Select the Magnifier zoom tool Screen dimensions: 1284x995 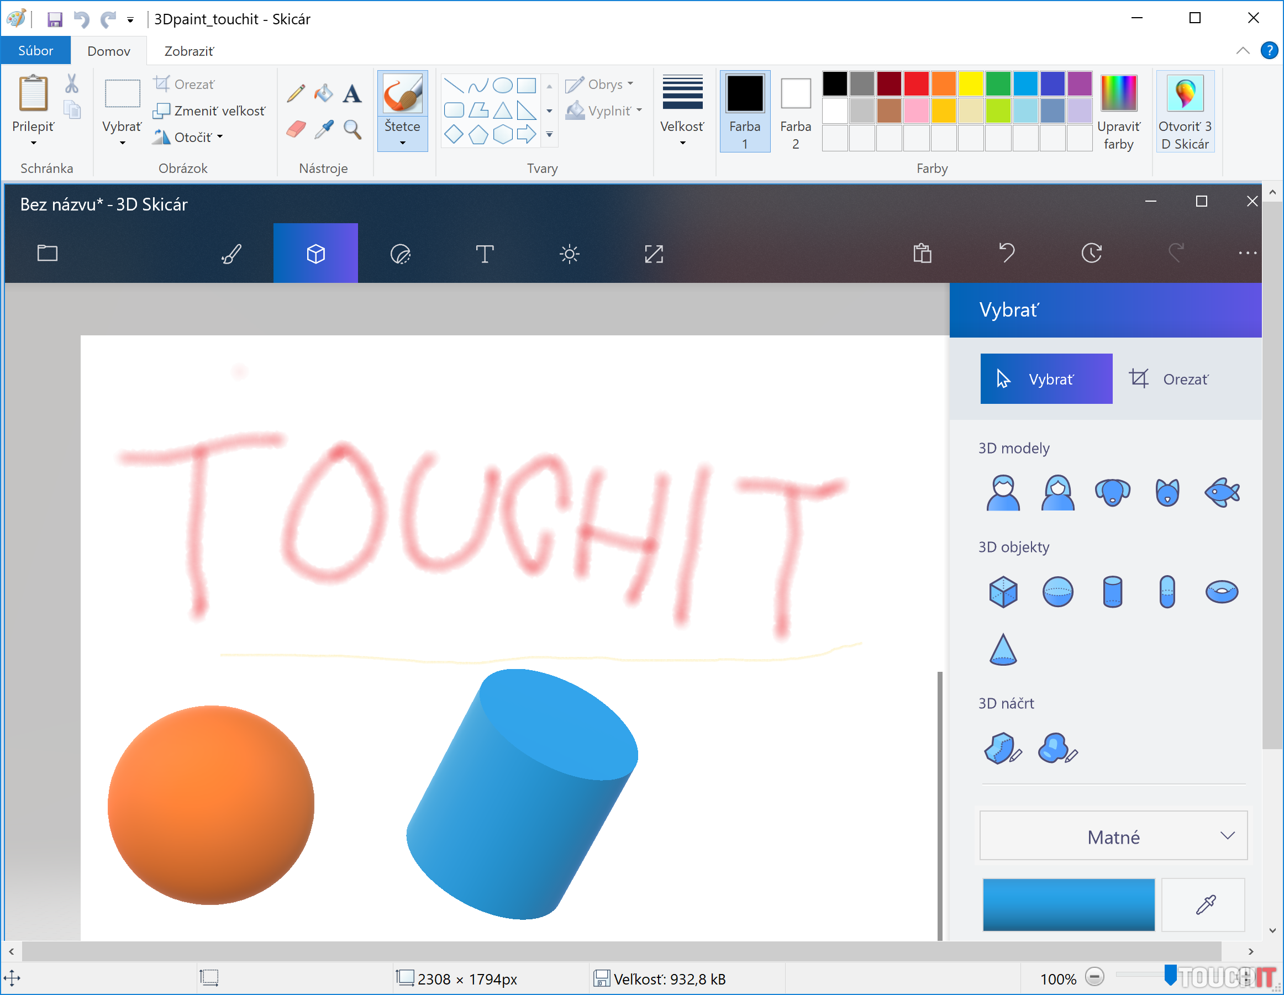coord(352,129)
